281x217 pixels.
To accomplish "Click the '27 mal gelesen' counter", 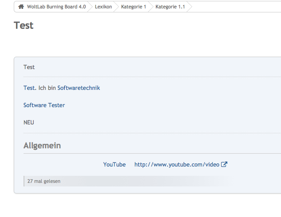I will pos(44,181).
